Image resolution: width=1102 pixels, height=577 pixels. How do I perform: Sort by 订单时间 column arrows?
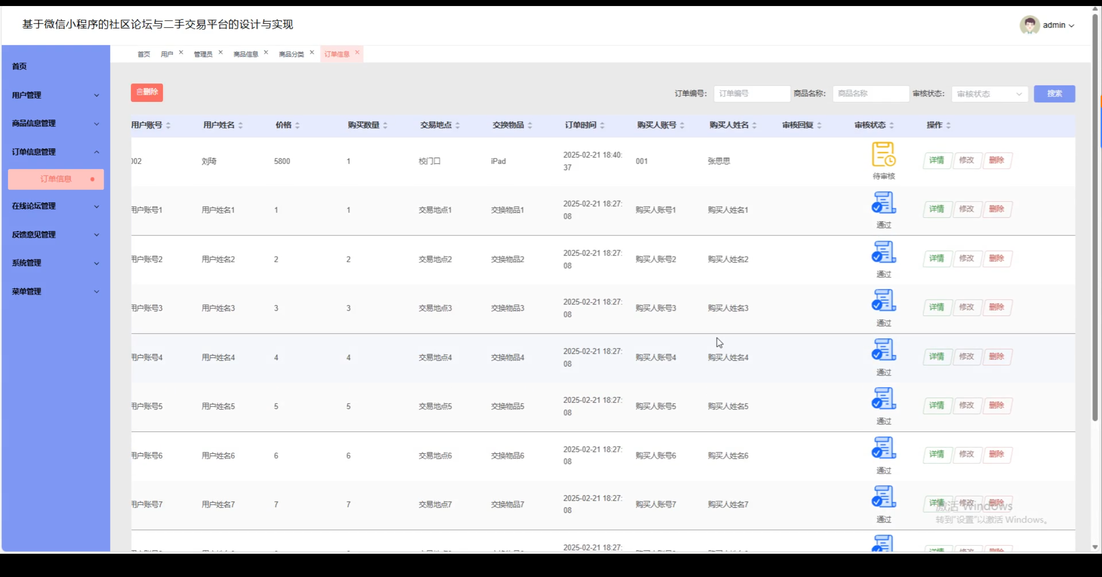click(602, 125)
